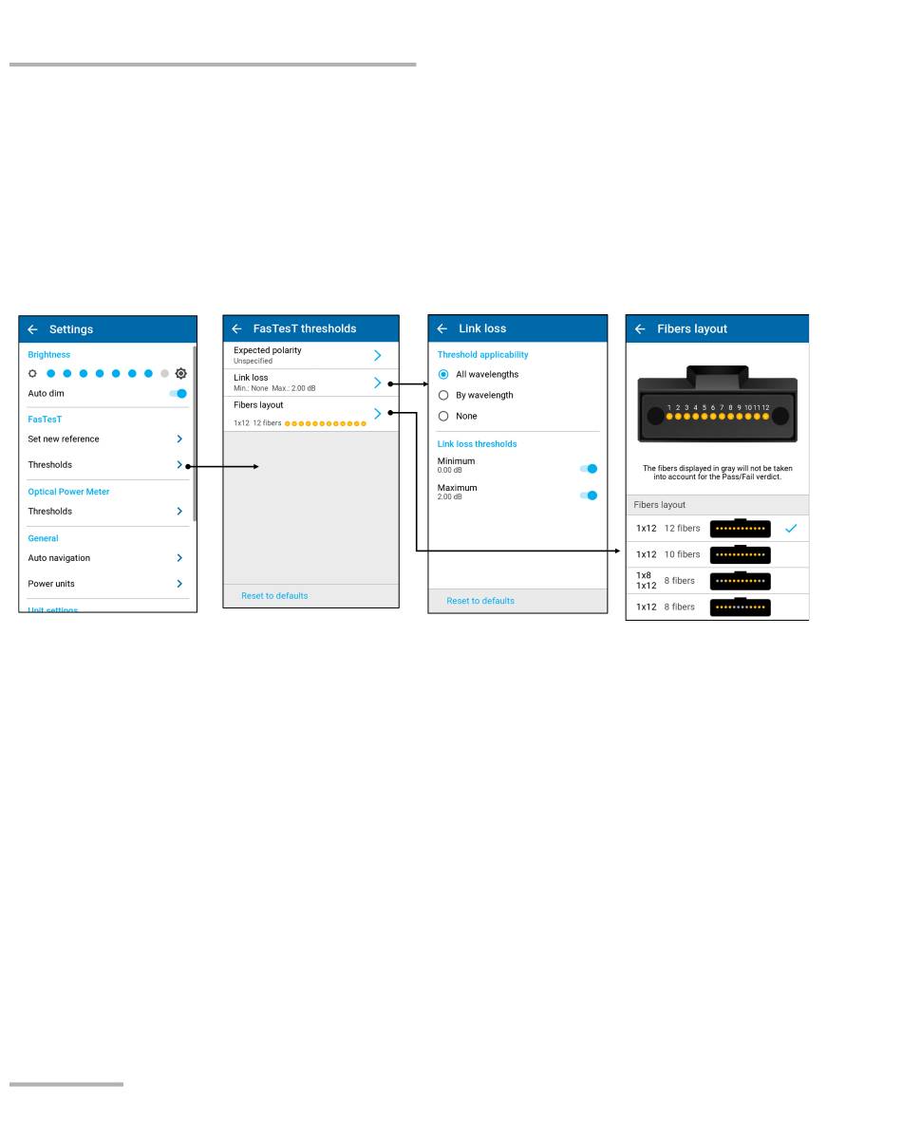Go back from FasTesT thresholds screen
Screen dimensions: 902x1121
pyautogui.click(x=236, y=328)
